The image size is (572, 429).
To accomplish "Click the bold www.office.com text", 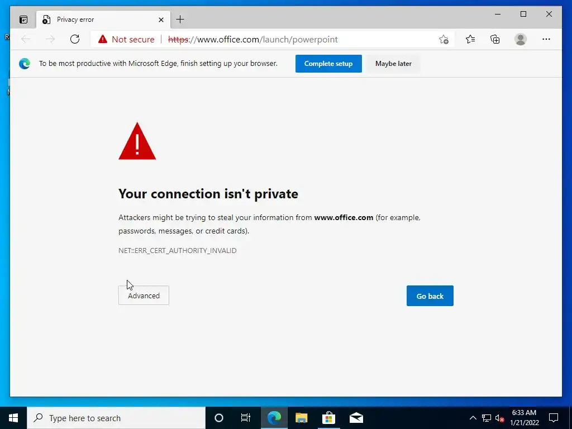I will [x=344, y=217].
